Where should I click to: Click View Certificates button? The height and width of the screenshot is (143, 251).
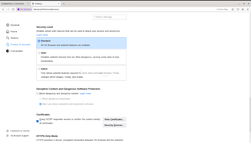tap(114, 120)
